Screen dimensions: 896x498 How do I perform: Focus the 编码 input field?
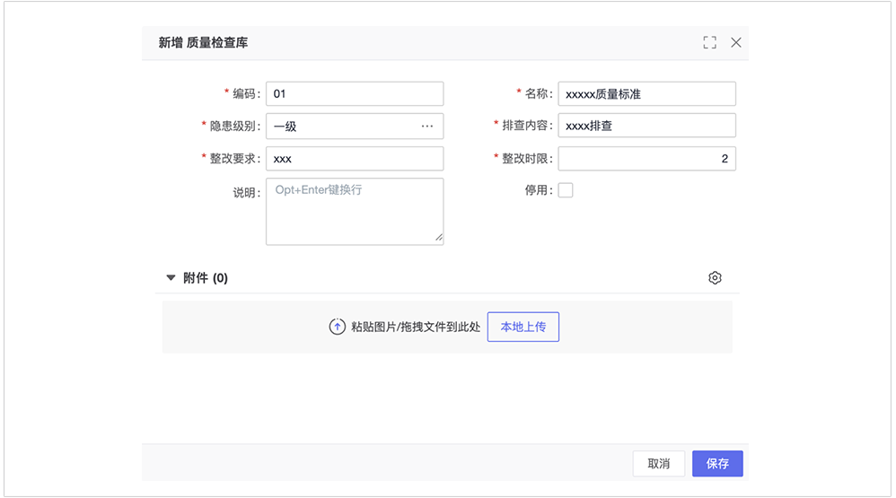click(355, 94)
